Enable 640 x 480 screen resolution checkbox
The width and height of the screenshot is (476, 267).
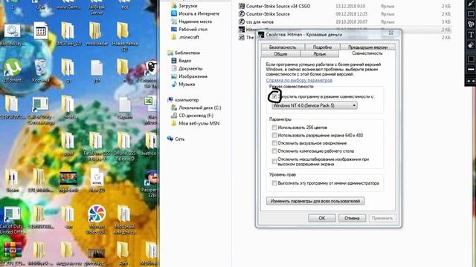click(274, 135)
